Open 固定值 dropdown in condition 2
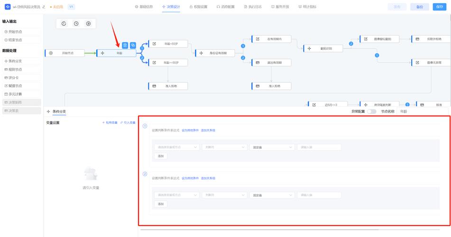Image resolution: width=451 pixels, height=237 pixels. [272, 195]
